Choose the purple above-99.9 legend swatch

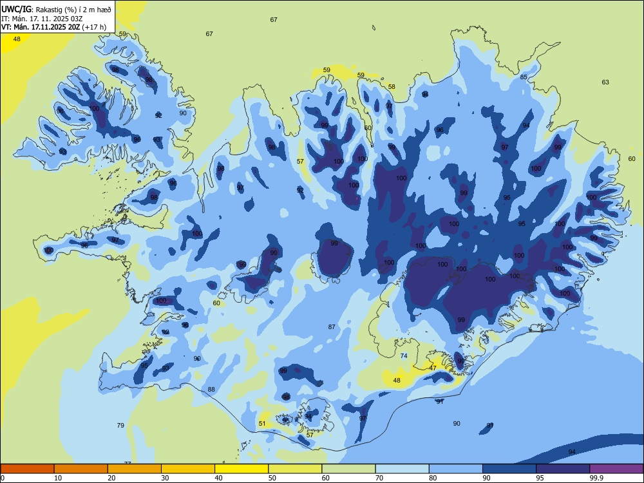coord(616,469)
